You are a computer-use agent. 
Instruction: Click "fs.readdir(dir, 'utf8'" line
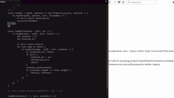click(36, 34)
